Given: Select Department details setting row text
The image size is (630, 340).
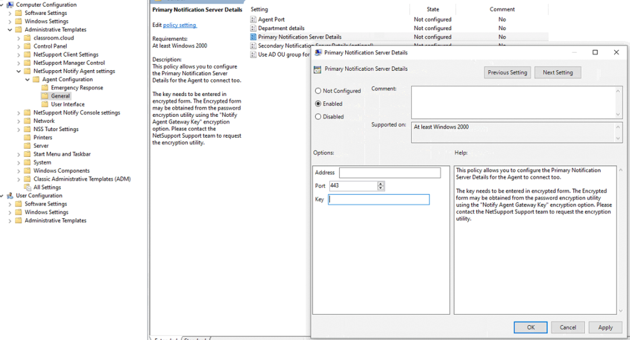Looking at the screenshot, I should click(281, 28).
